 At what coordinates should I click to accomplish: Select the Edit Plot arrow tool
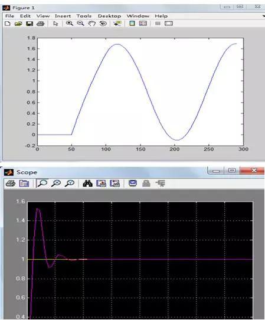(55, 24)
